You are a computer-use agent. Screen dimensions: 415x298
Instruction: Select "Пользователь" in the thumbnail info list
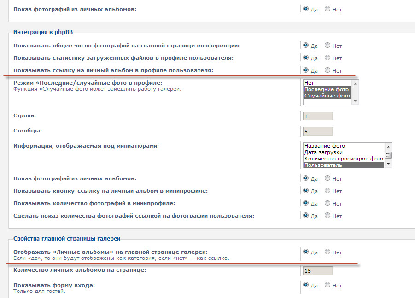[x=343, y=165]
